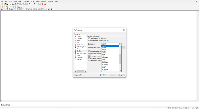Viewport: 199px width, 109px height.
Task: Select the Save category
Action: 78,49
